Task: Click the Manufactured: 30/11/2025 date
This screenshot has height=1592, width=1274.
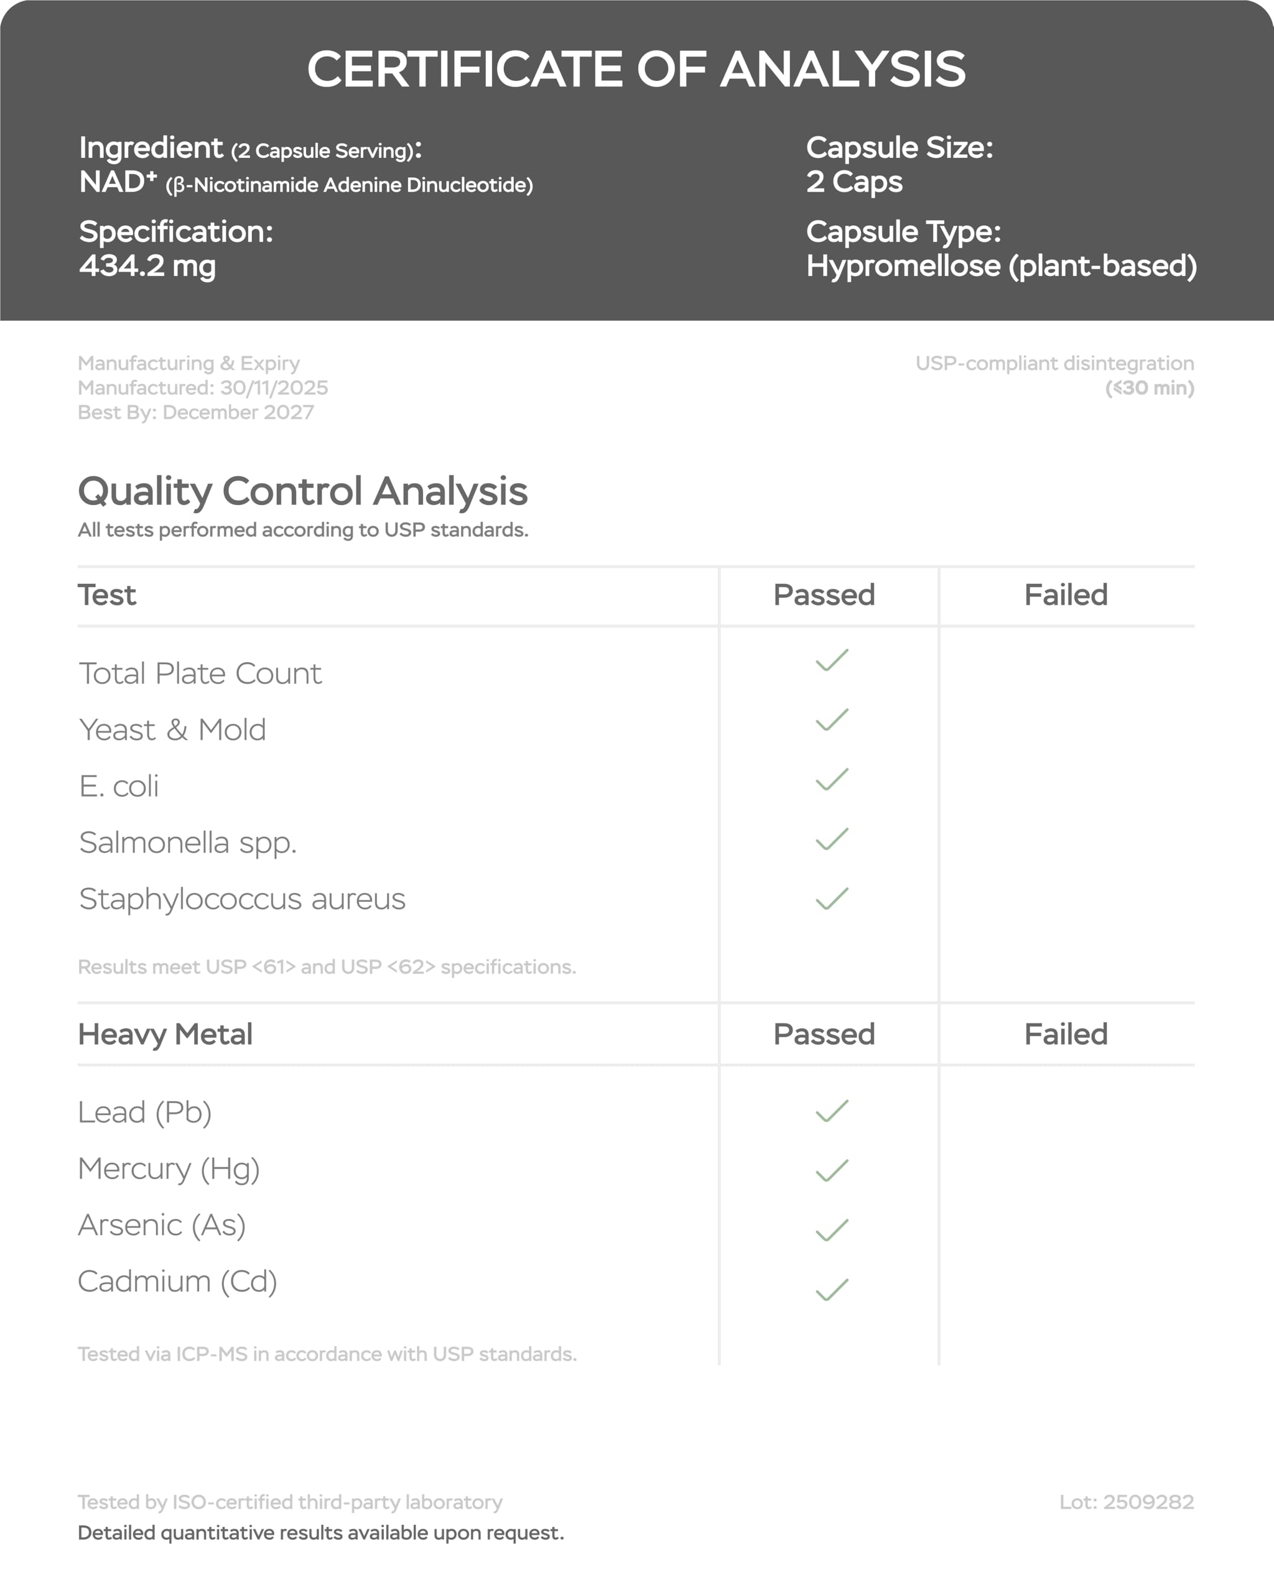Action: pos(203,389)
